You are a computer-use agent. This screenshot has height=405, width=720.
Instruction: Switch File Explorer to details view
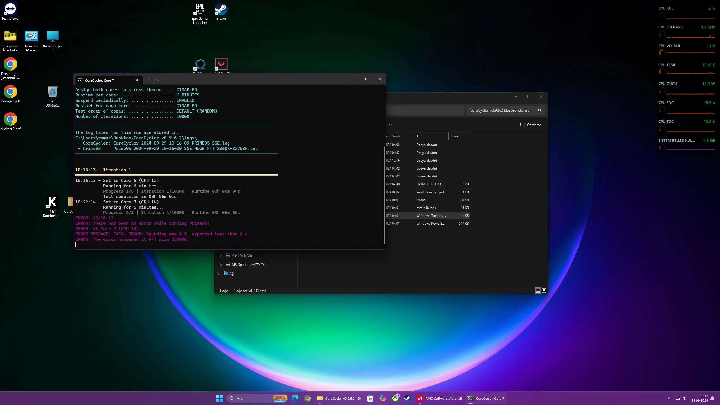pyautogui.click(x=538, y=291)
